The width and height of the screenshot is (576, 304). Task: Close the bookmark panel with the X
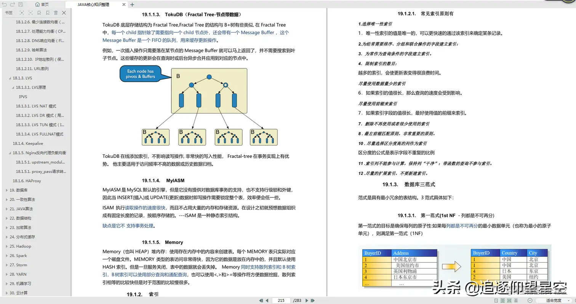[64, 13]
